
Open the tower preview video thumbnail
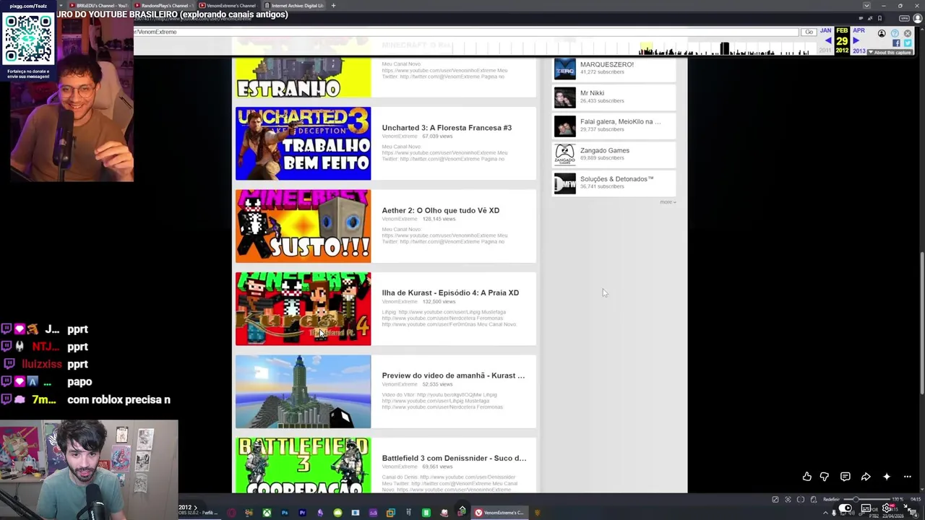click(x=303, y=391)
